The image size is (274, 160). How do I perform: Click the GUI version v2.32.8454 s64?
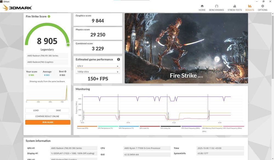147,155
